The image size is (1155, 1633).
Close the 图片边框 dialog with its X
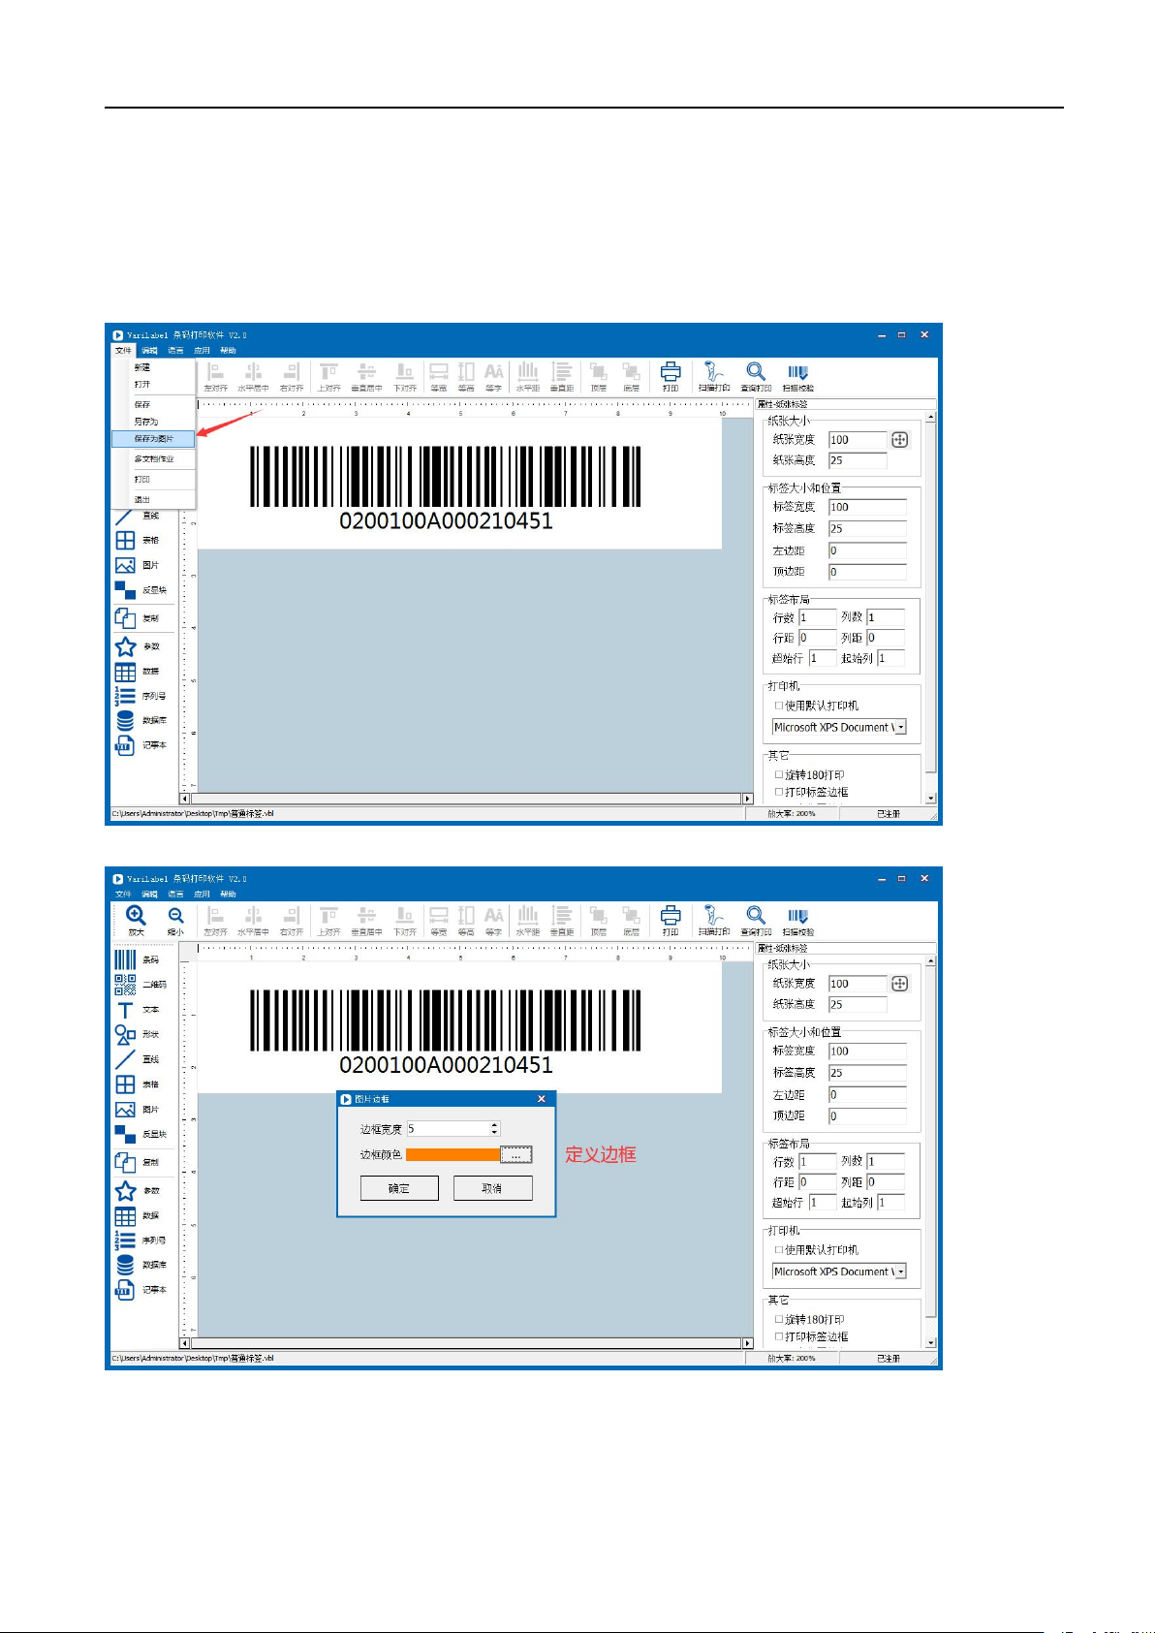click(x=542, y=1099)
